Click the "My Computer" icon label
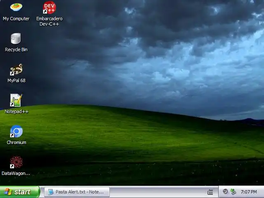This screenshot has width=264, height=198. [x=16, y=19]
